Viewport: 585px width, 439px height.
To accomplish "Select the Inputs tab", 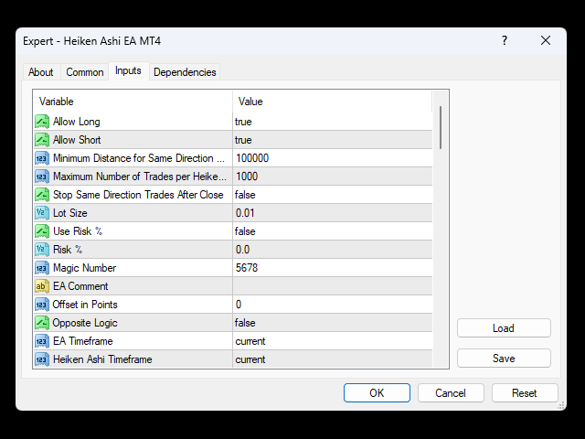I will (128, 70).
